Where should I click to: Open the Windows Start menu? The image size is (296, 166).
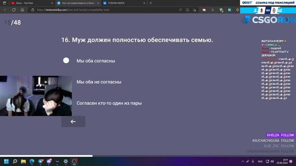click(x=6, y=161)
